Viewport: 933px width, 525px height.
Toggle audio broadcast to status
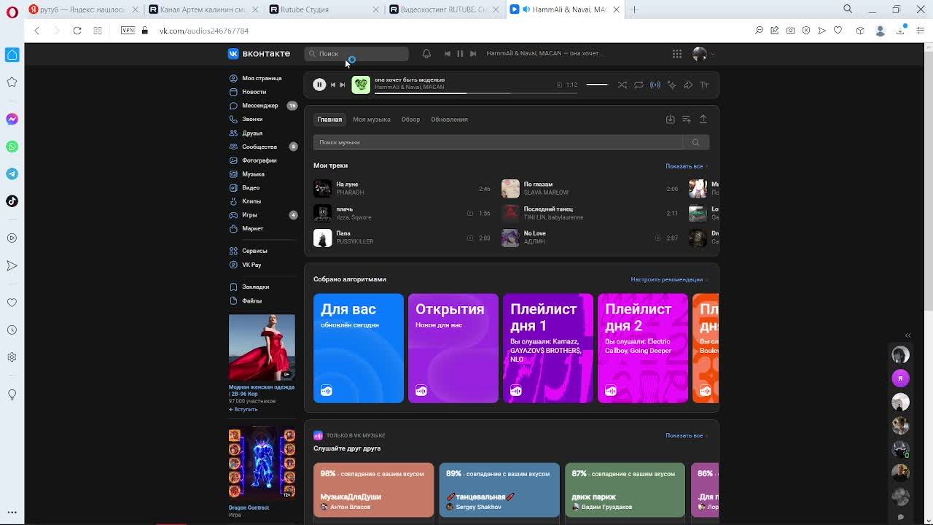[x=655, y=85]
